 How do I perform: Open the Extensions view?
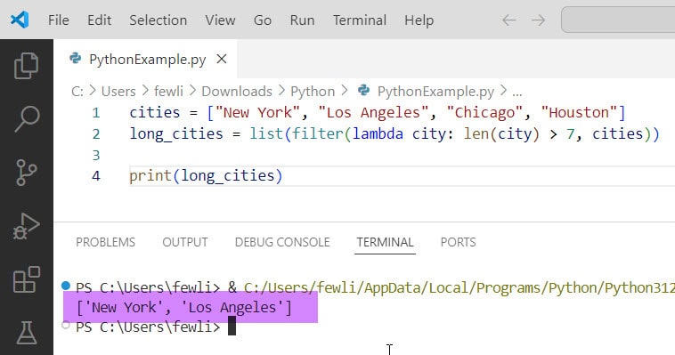pyautogui.click(x=27, y=279)
